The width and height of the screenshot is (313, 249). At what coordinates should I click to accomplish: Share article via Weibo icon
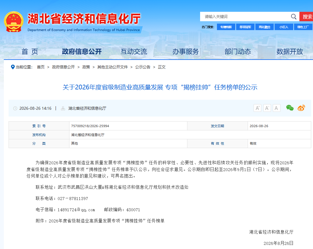301,108
